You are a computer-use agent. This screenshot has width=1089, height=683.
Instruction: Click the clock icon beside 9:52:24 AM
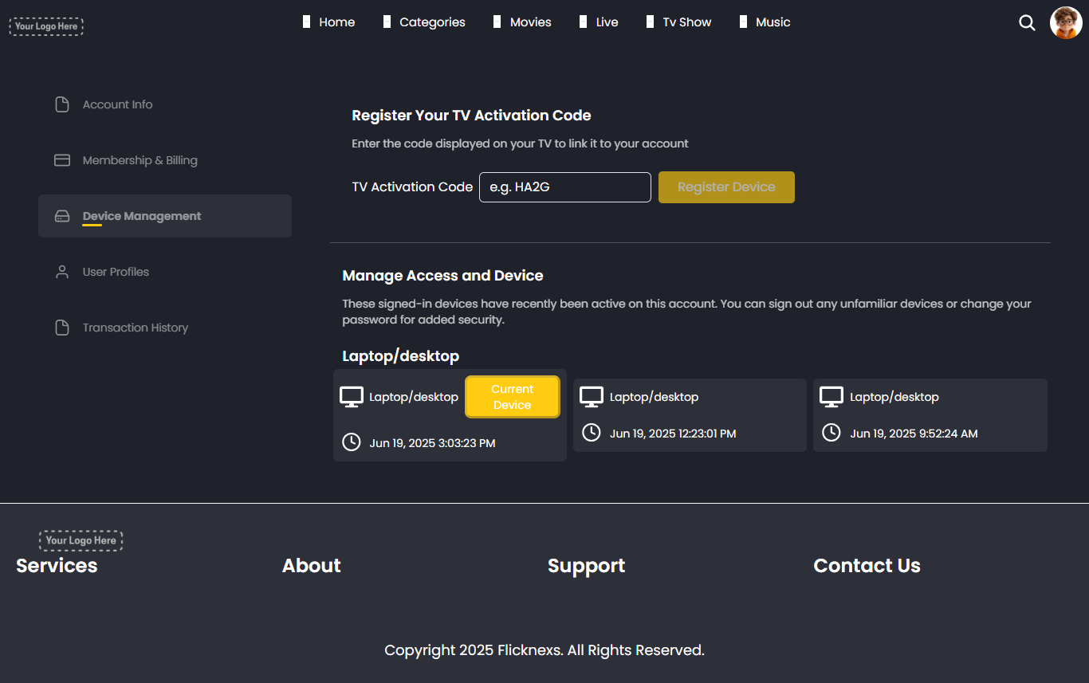point(831,433)
